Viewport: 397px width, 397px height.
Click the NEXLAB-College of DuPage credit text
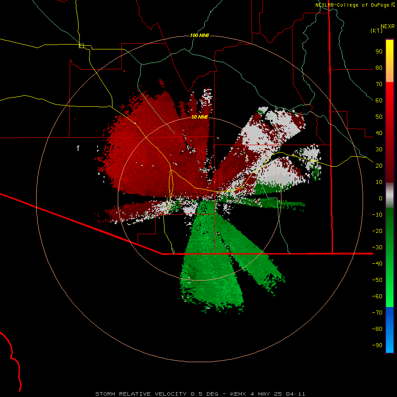point(352,5)
